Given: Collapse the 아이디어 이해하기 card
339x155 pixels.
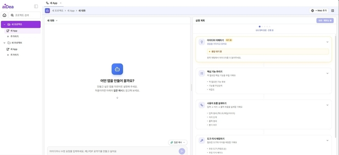Looking at the screenshot, I should [327, 42].
